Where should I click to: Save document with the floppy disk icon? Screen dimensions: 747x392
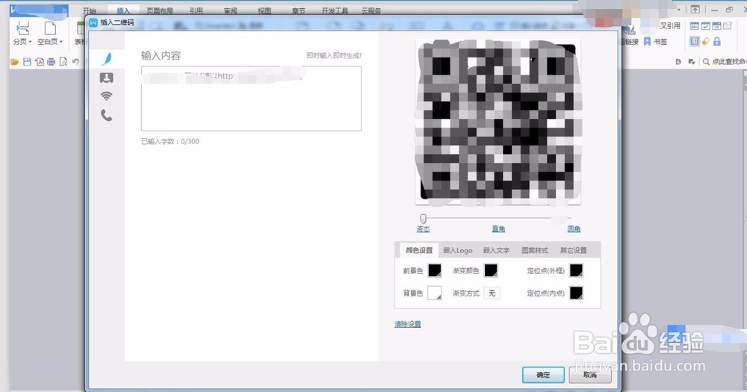click(x=27, y=62)
